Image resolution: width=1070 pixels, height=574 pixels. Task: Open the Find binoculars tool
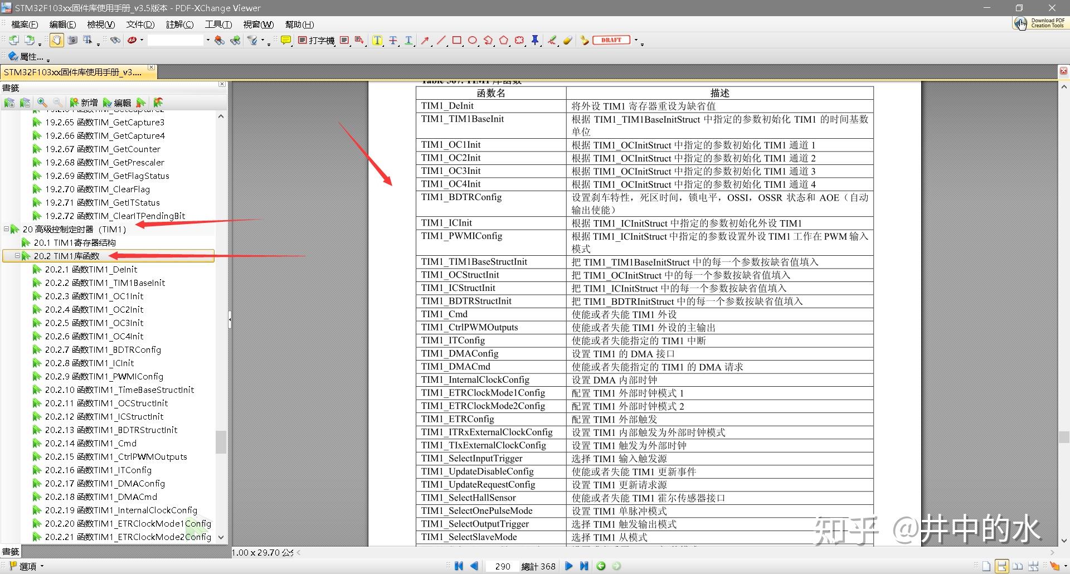115,40
